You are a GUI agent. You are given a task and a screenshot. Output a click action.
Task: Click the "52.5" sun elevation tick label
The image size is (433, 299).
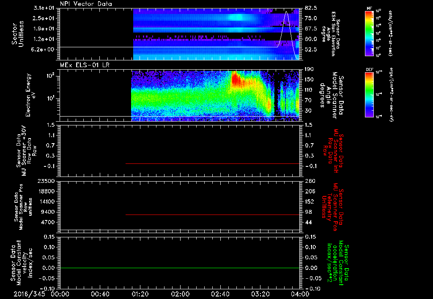coord(311,49)
